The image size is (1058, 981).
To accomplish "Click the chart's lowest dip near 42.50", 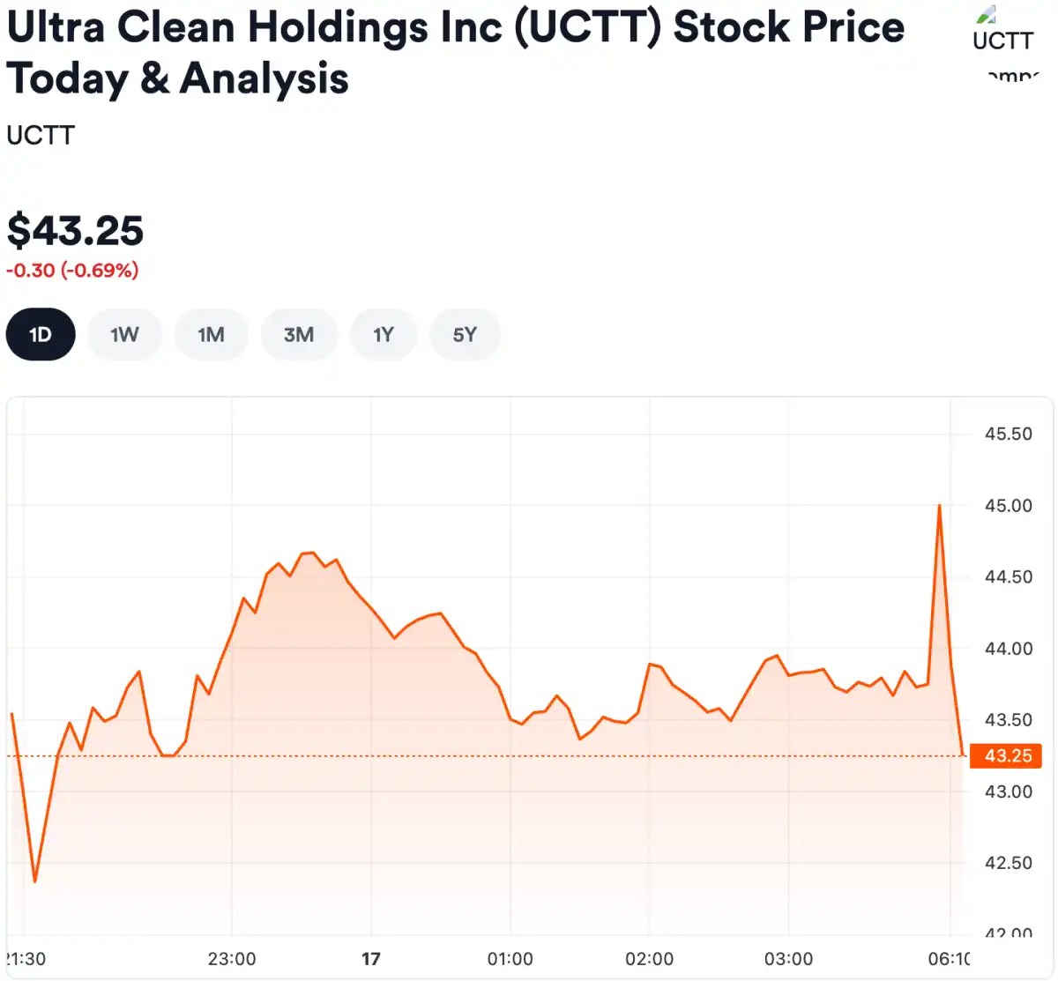I will click(x=35, y=880).
